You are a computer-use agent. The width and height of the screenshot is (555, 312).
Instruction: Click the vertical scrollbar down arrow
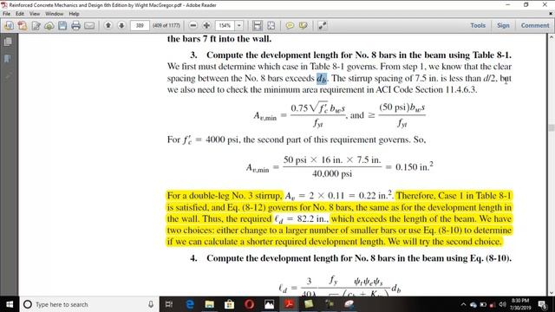point(552,293)
